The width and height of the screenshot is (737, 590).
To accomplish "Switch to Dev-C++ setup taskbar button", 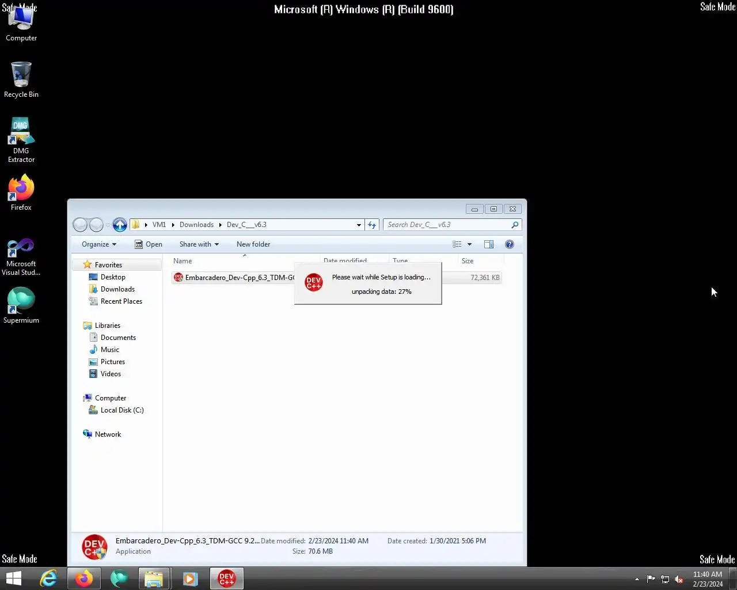I will 227,578.
